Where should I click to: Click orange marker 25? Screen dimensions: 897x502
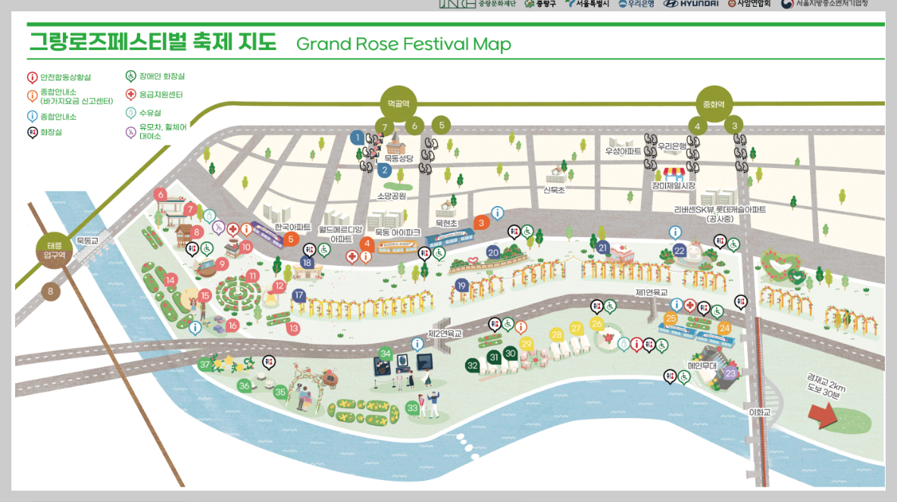[x=670, y=319]
